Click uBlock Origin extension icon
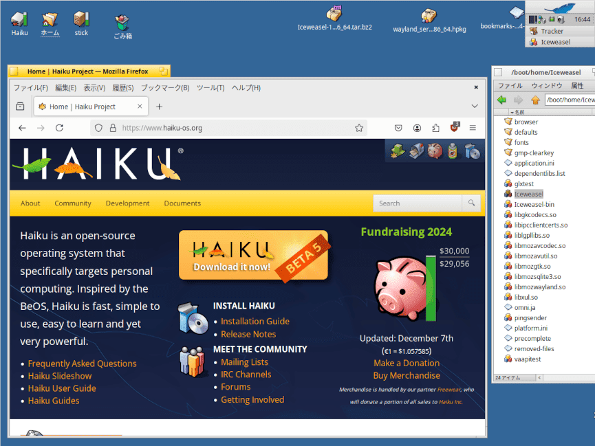The image size is (595, 446). [x=454, y=127]
